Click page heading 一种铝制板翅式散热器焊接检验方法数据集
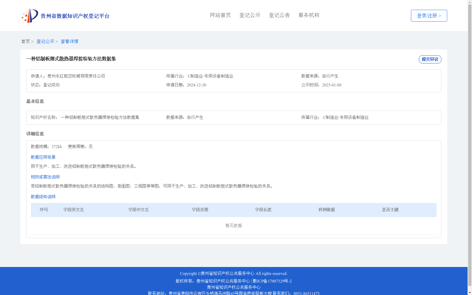 pyautogui.click(x=71, y=59)
